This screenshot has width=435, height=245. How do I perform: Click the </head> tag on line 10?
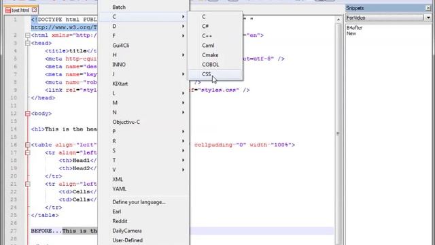tap(43, 98)
